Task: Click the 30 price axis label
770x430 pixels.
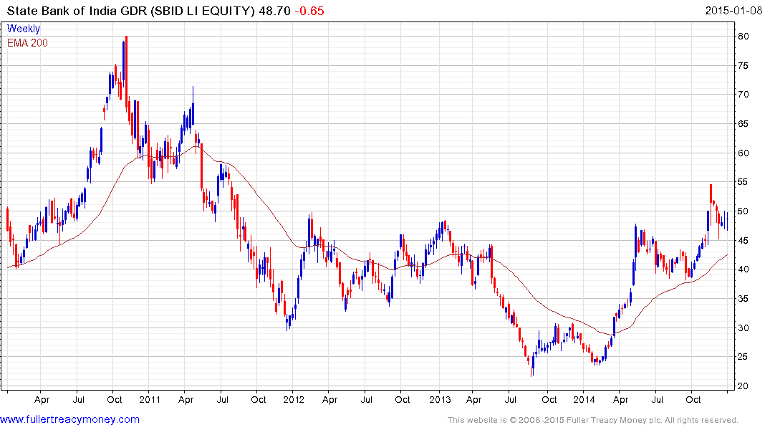Action: 743,328
